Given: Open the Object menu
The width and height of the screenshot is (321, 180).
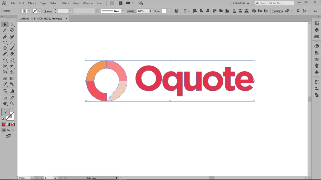Looking at the screenshot, I should [32, 3].
